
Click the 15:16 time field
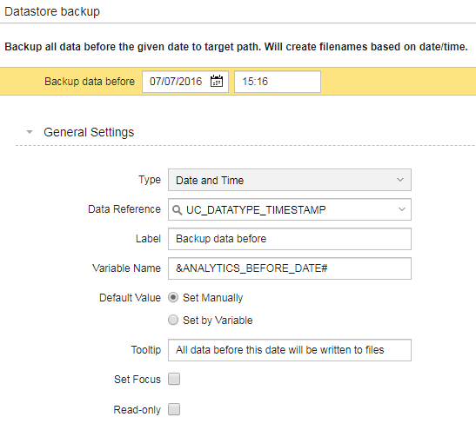click(x=278, y=82)
